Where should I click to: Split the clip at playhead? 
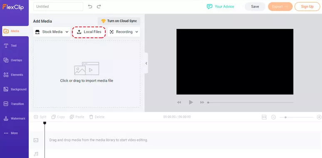point(40,117)
